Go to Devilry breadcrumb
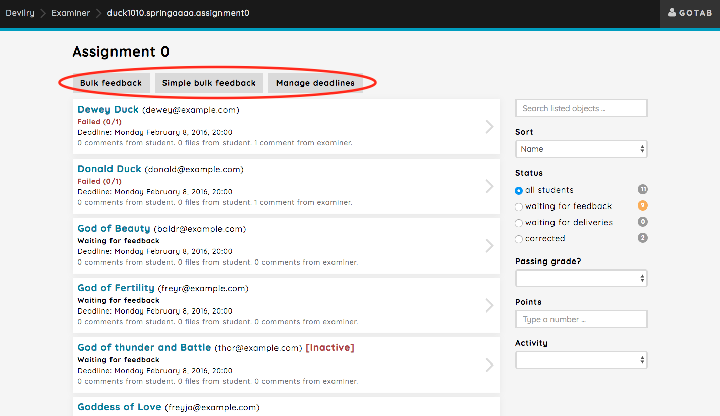 click(20, 13)
